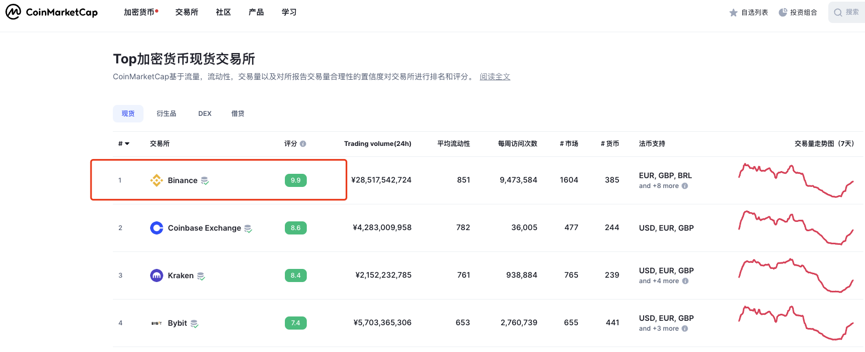Sort by the # 市场 header

point(569,144)
